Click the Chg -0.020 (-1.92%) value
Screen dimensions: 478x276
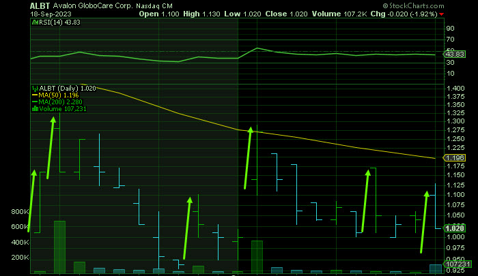pyautogui.click(x=404, y=14)
